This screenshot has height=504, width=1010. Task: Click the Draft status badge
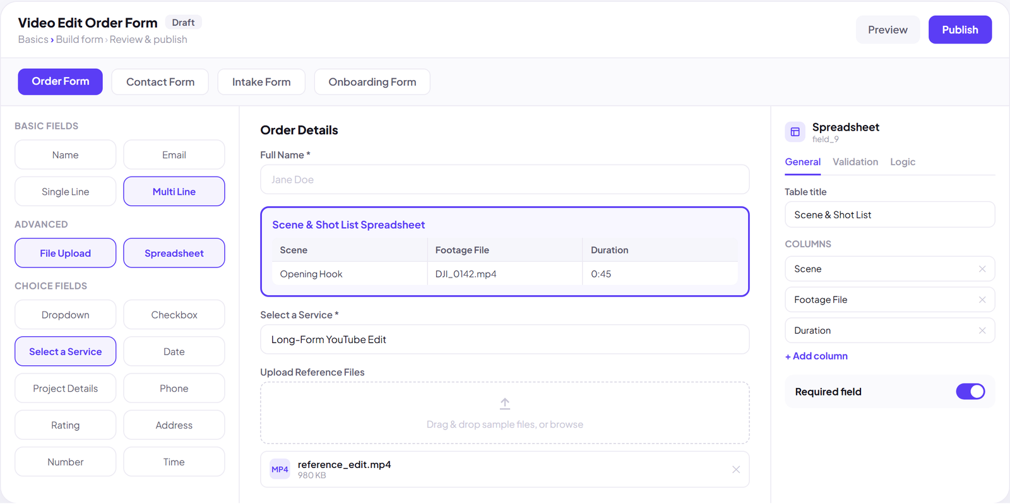[x=183, y=23]
